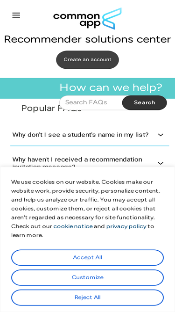Select the question about not receiving recommendation invitation
Image resolution: width=175 pixels, height=312 pixels.
click(x=77, y=162)
